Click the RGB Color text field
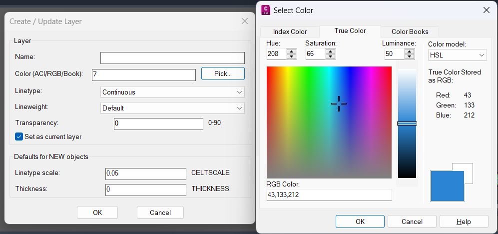This screenshot has width=498, height=234. click(329, 195)
